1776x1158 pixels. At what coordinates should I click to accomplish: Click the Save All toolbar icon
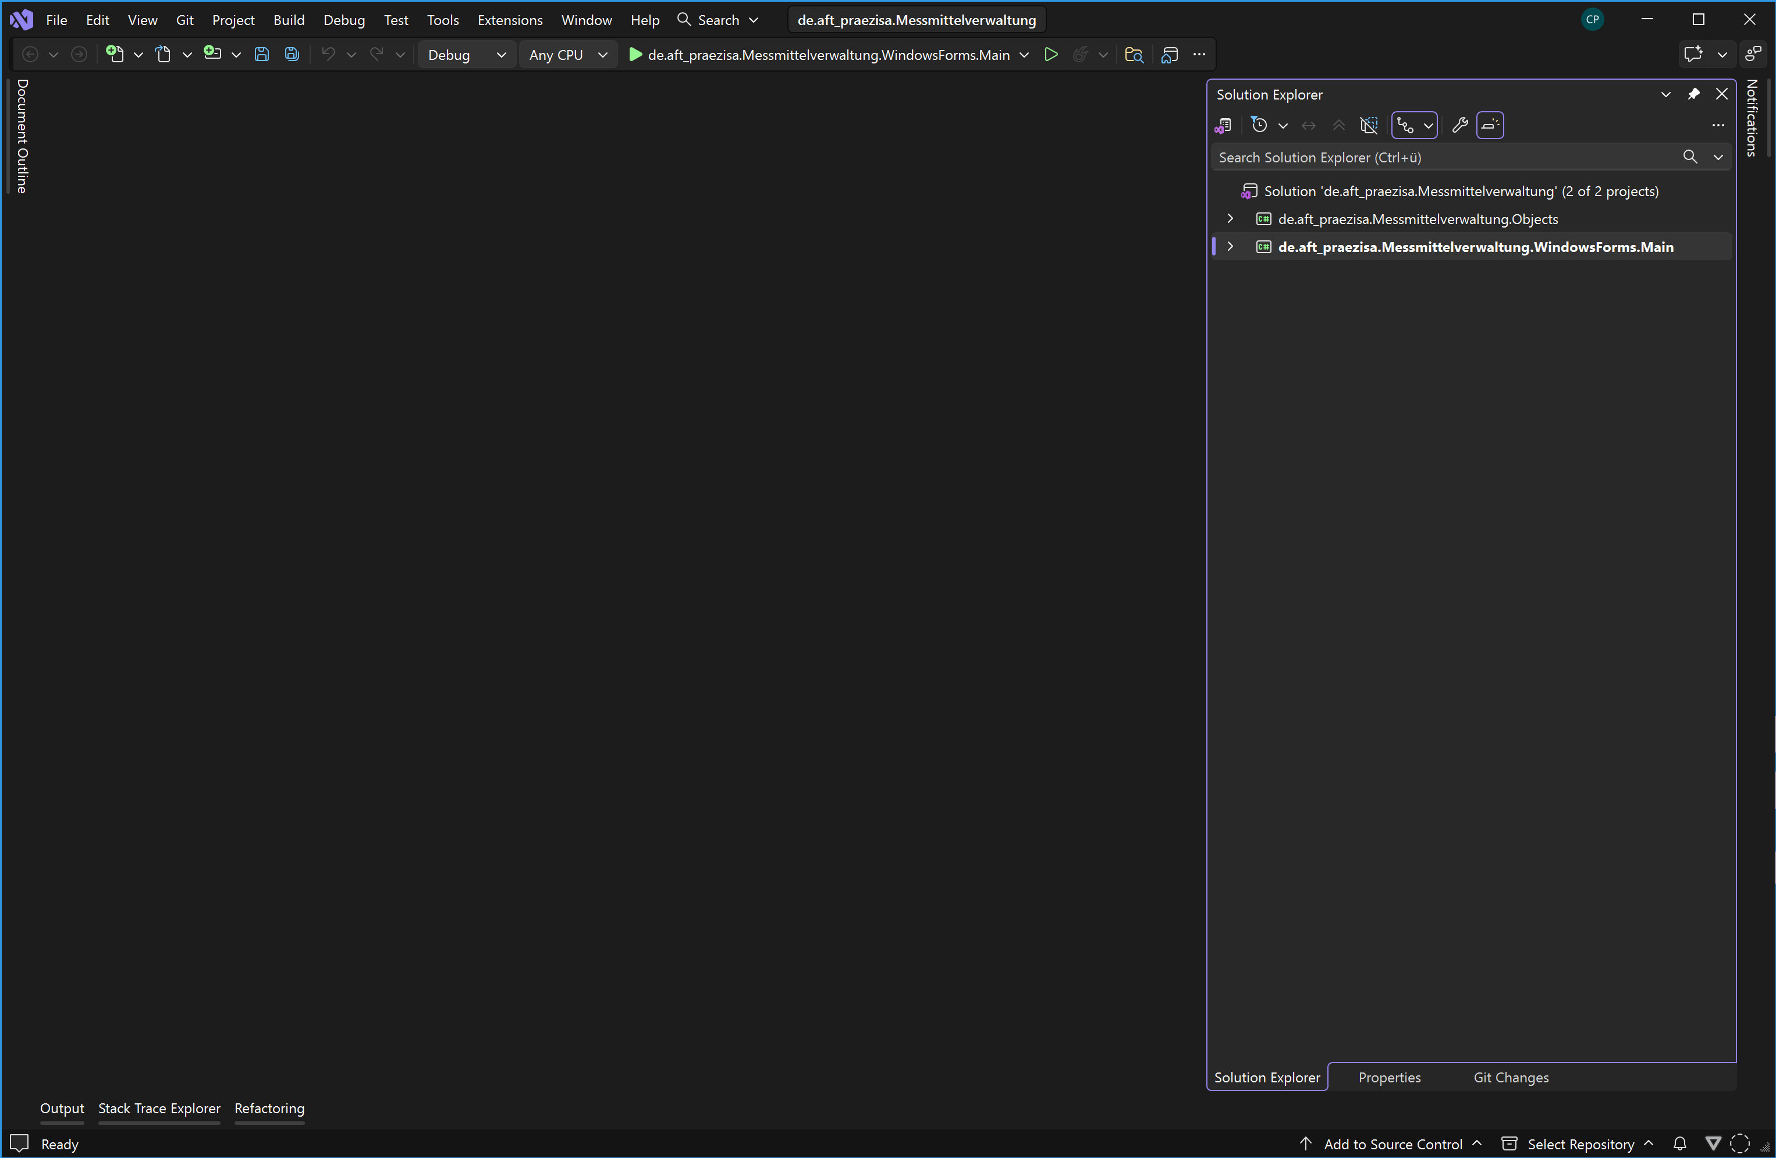tap(292, 55)
